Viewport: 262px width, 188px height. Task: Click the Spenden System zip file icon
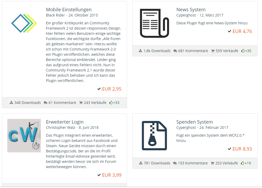click(x=154, y=136)
